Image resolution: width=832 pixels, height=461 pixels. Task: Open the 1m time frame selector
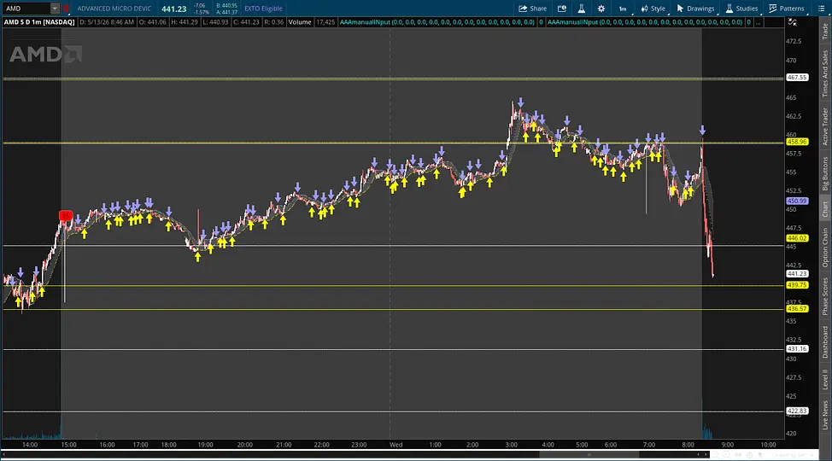tap(623, 9)
